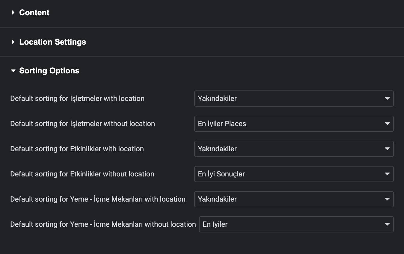Open İşletmeler with location sorting dropdown
The width and height of the screenshot is (404, 254).
[294, 99]
